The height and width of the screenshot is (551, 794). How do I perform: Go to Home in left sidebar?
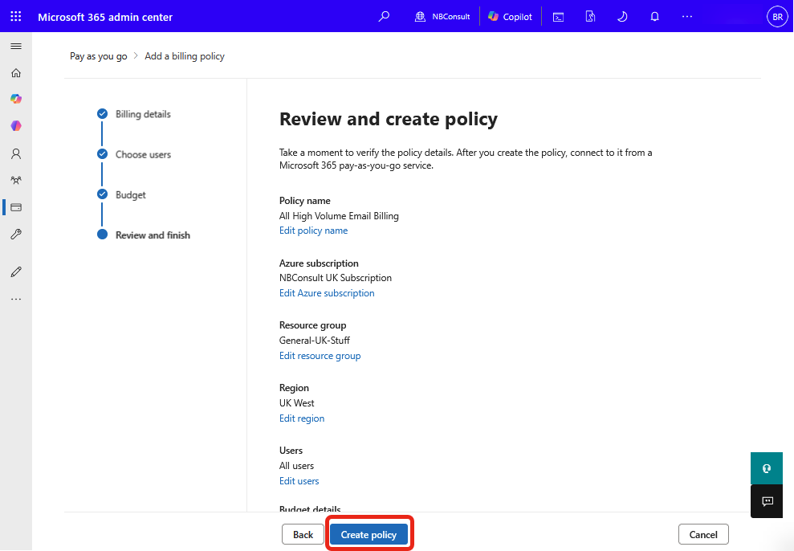(x=16, y=73)
